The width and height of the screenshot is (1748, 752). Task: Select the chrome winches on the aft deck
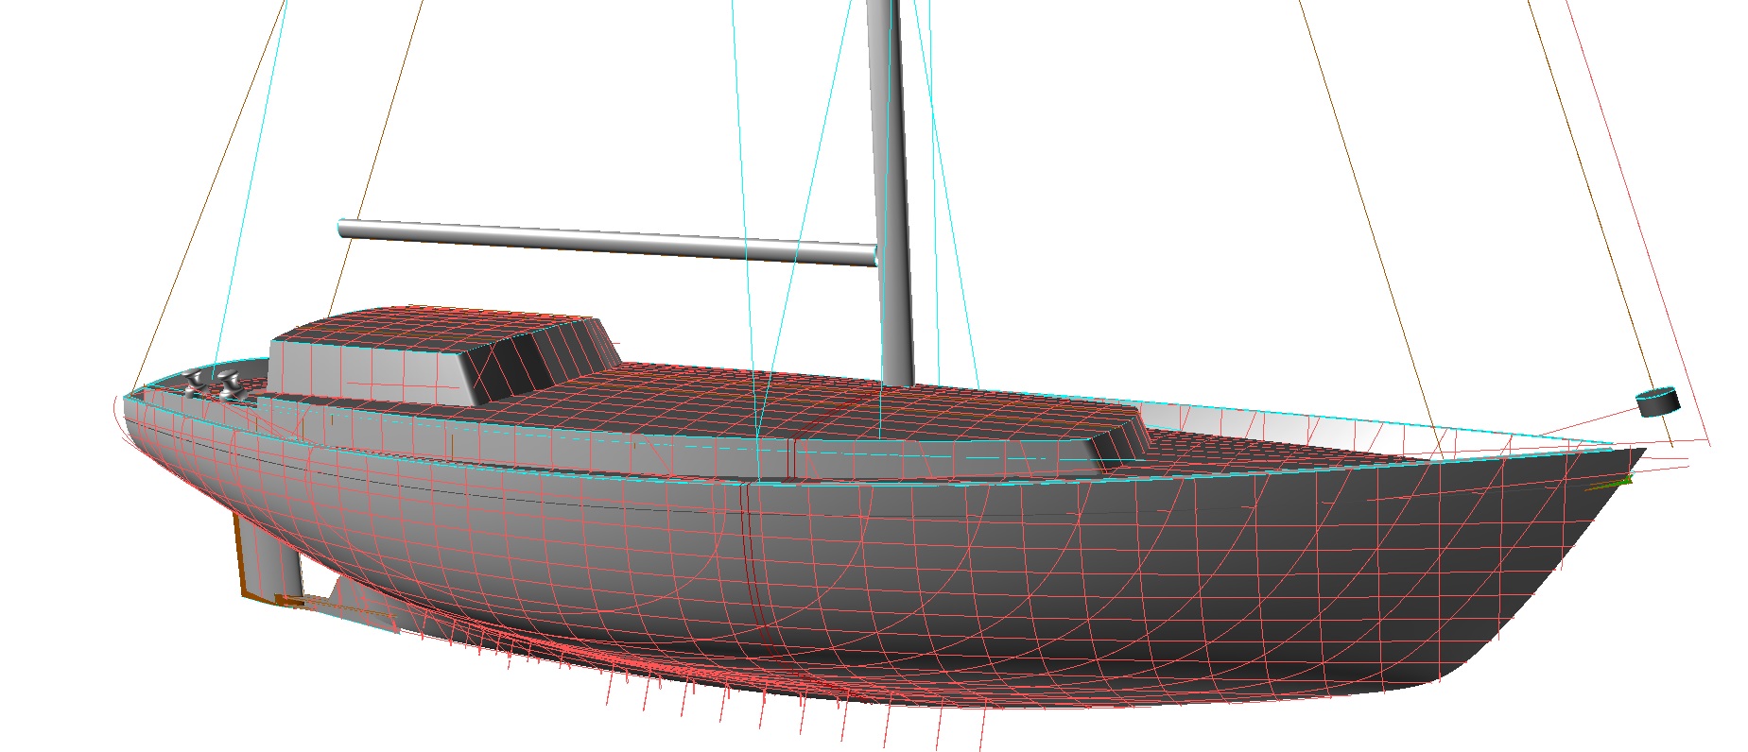point(213,385)
